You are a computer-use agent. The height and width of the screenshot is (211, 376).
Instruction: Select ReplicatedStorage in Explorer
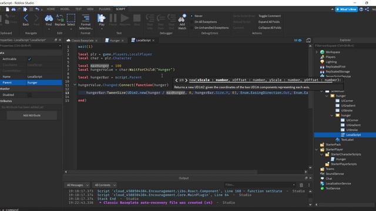click(x=337, y=72)
